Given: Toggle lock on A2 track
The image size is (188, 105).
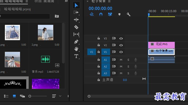Looking at the screenshot, I should [x=98, y=66].
